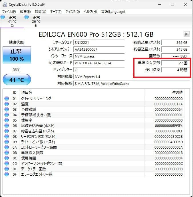Open the ディスク(D) menu

pos(73,12)
